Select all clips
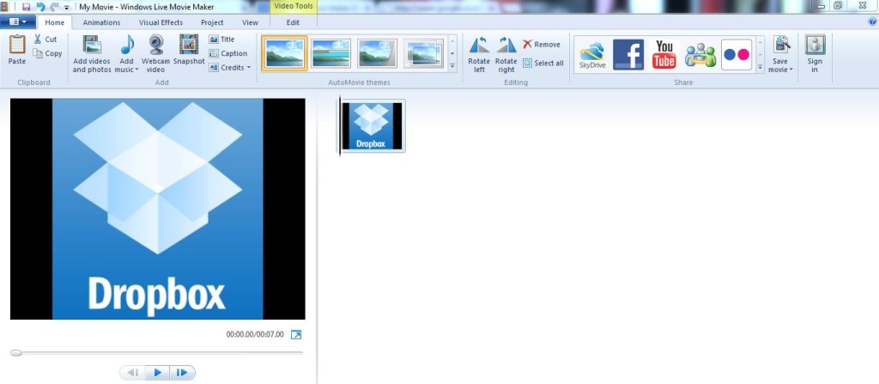 543,63
